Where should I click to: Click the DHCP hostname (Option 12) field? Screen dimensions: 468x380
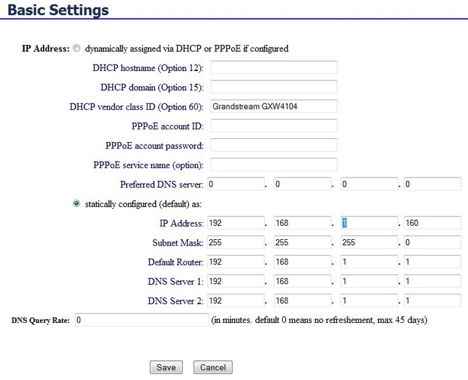pyautogui.click(x=273, y=68)
